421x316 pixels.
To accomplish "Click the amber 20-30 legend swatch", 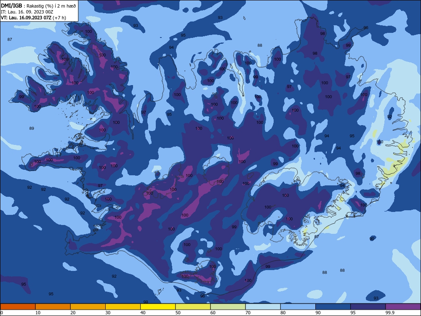I will pyautogui.click(x=88, y=307).
